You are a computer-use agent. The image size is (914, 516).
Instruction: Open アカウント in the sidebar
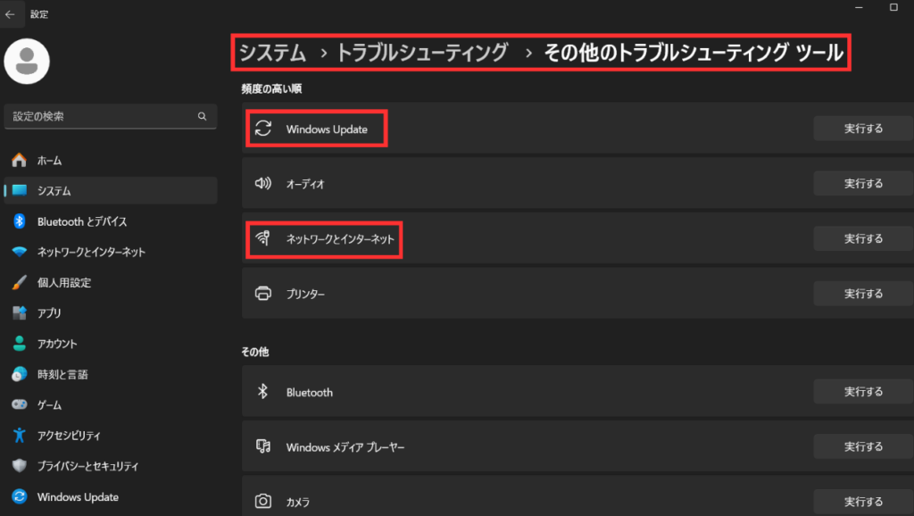111,344
